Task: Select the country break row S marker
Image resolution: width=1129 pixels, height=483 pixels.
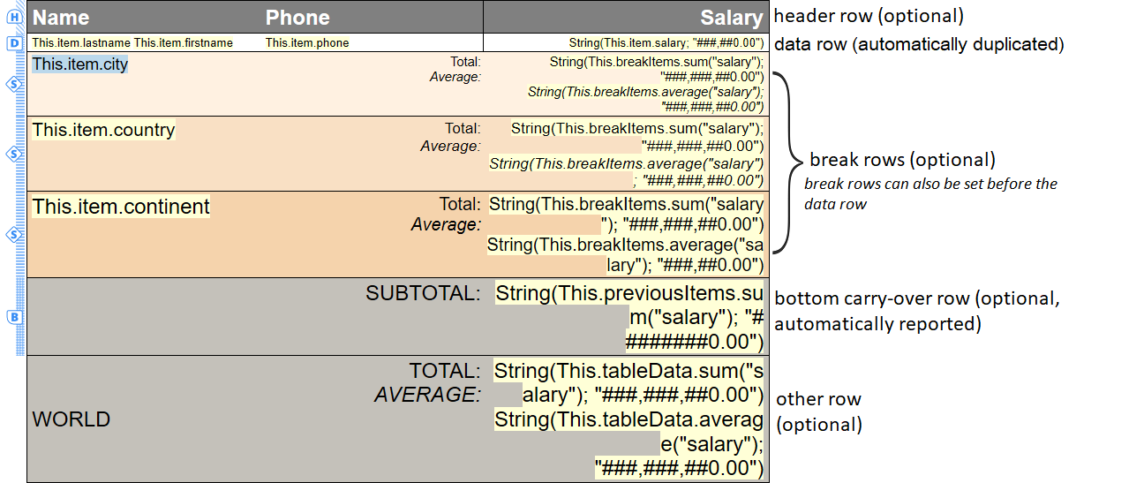Action: pyautogui.click(x=14, y=154)
